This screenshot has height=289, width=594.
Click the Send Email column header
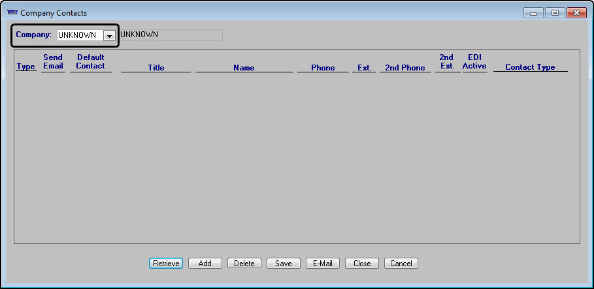53,62
